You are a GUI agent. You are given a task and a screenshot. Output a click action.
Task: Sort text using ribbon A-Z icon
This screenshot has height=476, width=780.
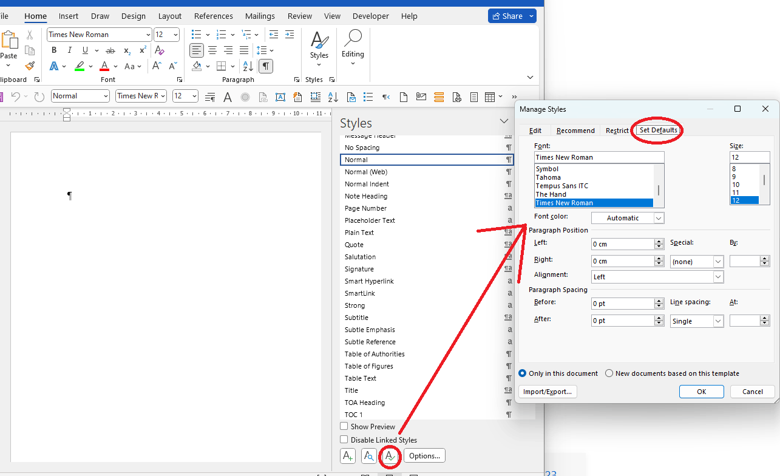248,66
